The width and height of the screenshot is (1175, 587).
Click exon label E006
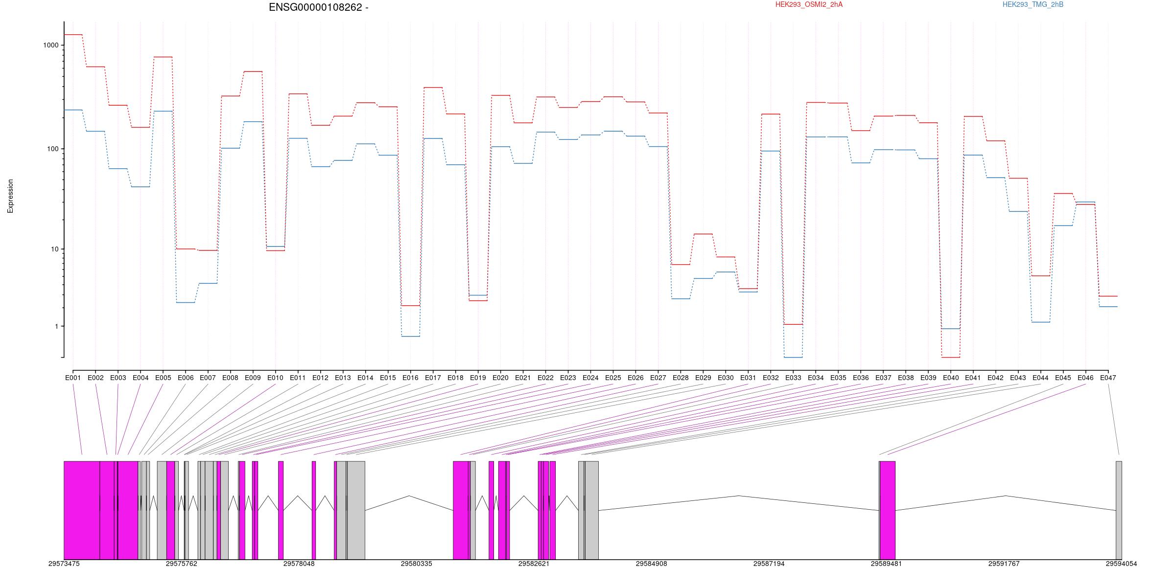186,378
